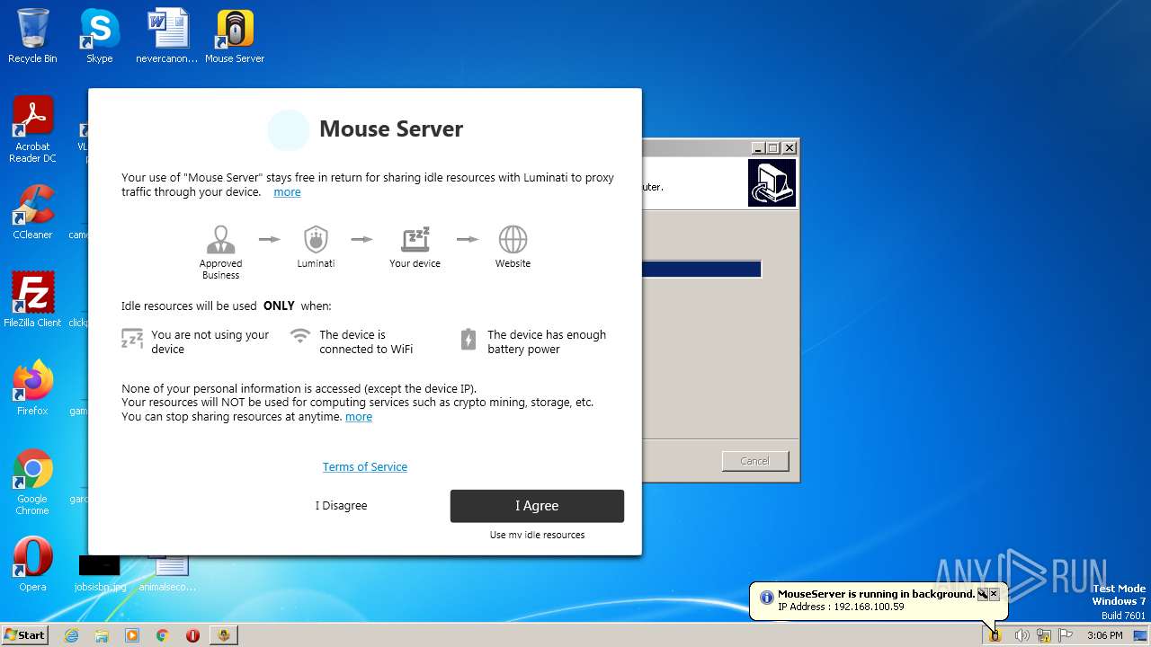Dismiss the MouseServer notification balloon
Viewport: 1151px width, 647px height.
point(994,594)
